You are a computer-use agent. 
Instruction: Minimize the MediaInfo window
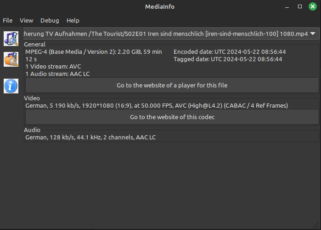click(x=287, y=7)
